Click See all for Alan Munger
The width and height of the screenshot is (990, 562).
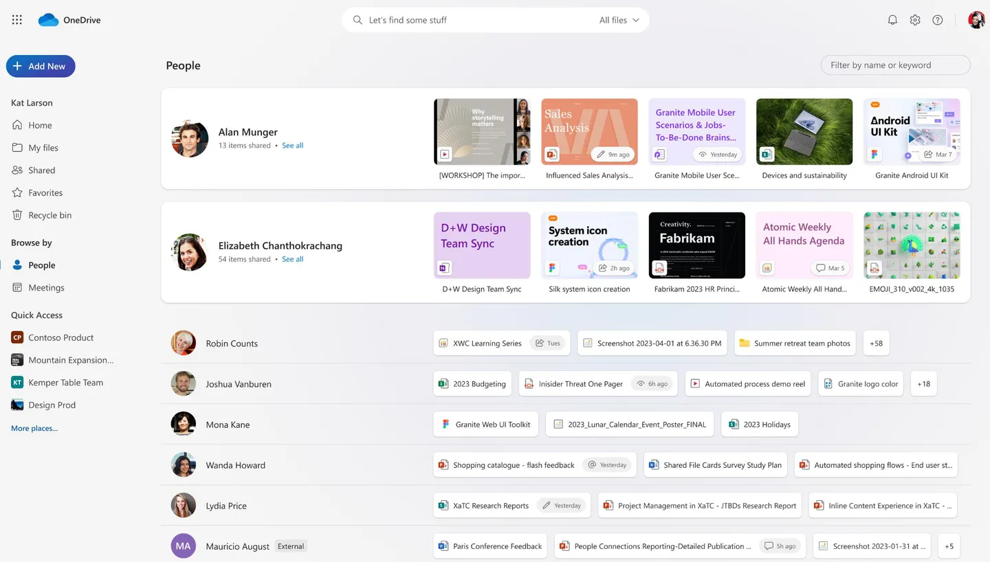[292, 146]
